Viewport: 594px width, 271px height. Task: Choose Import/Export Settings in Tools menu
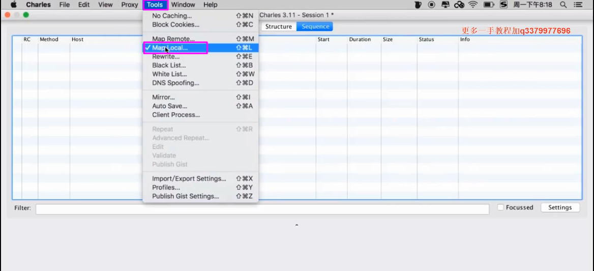pyautogui.click(x=189, y=178)
